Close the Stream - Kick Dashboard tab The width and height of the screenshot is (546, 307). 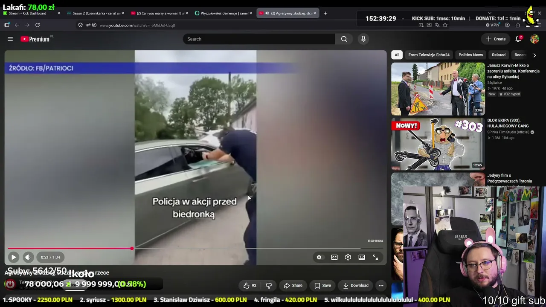pos(59,13)
